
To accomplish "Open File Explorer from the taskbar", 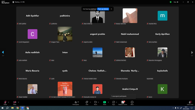I will coord(12,108).
